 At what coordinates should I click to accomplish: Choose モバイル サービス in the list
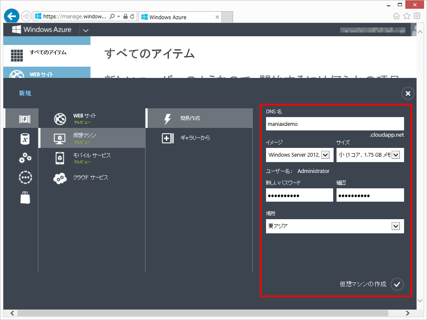click(92, 158)
